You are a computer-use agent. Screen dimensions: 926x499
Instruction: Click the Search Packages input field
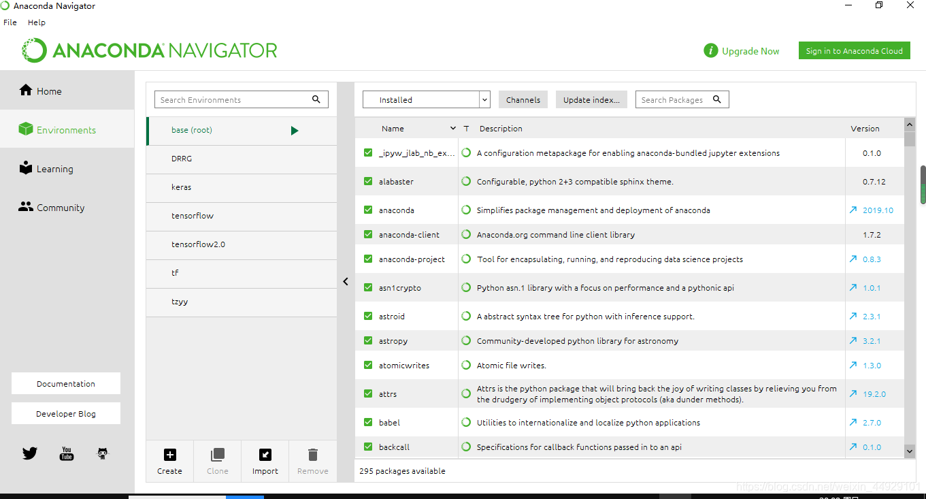point(682,99)
